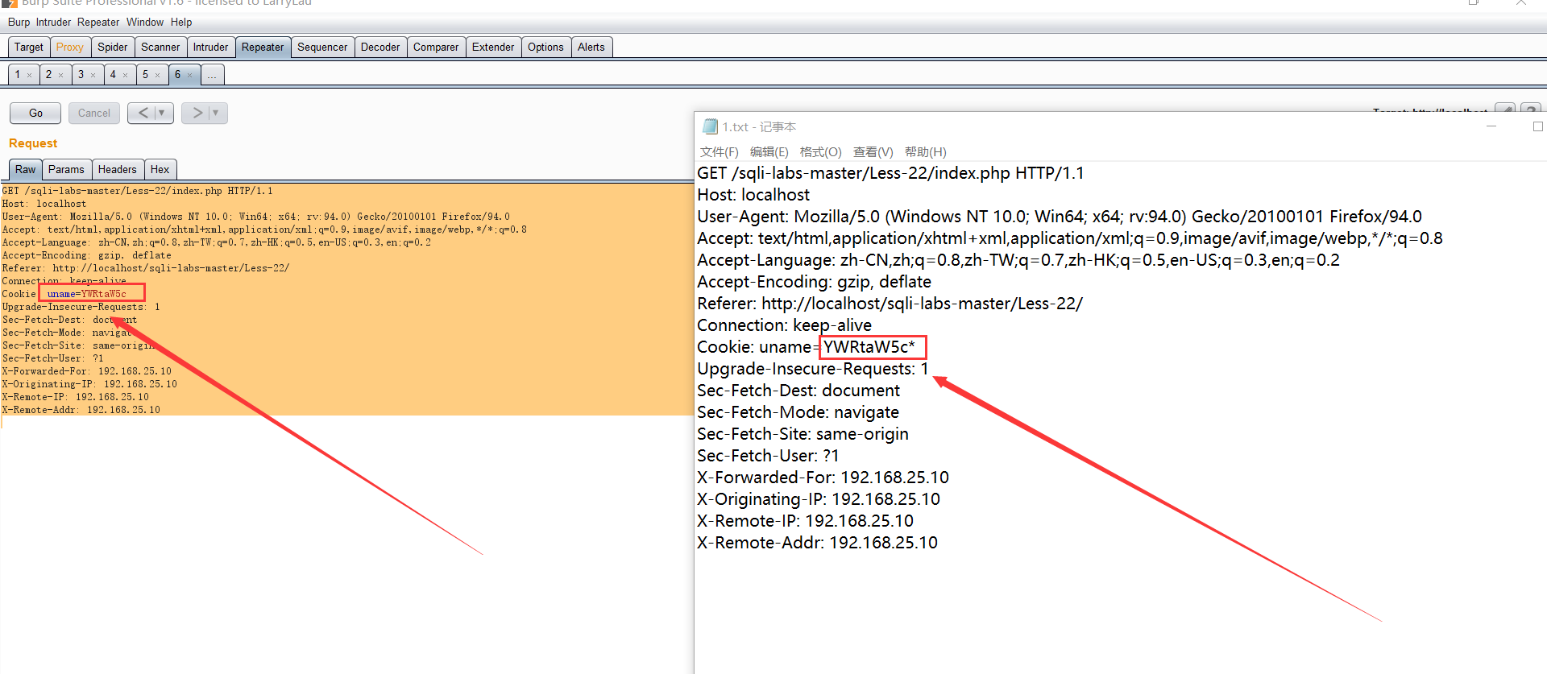1547x674 pixels.
Task: Show the Raw request view
Action: point(26,169)
